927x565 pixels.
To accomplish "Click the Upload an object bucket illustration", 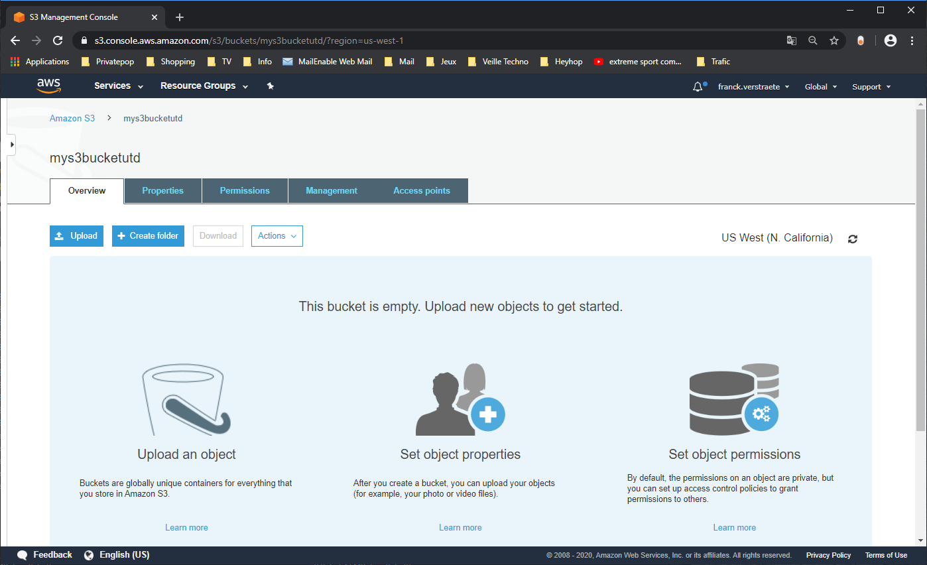I will (186, 399).
